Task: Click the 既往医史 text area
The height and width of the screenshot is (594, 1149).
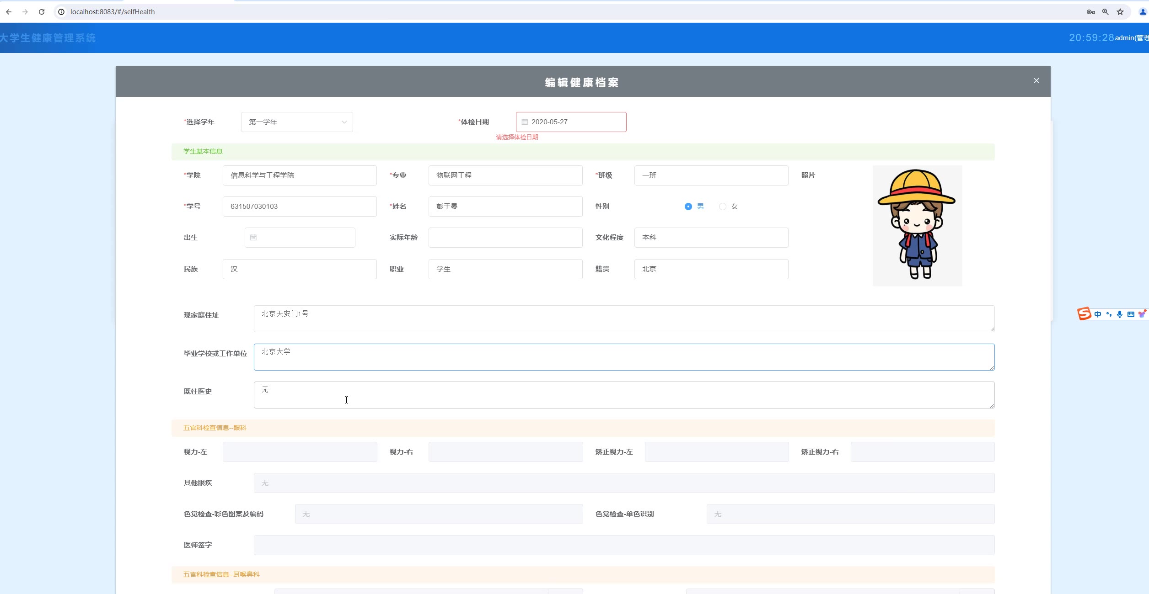Action: click(624, 395)
